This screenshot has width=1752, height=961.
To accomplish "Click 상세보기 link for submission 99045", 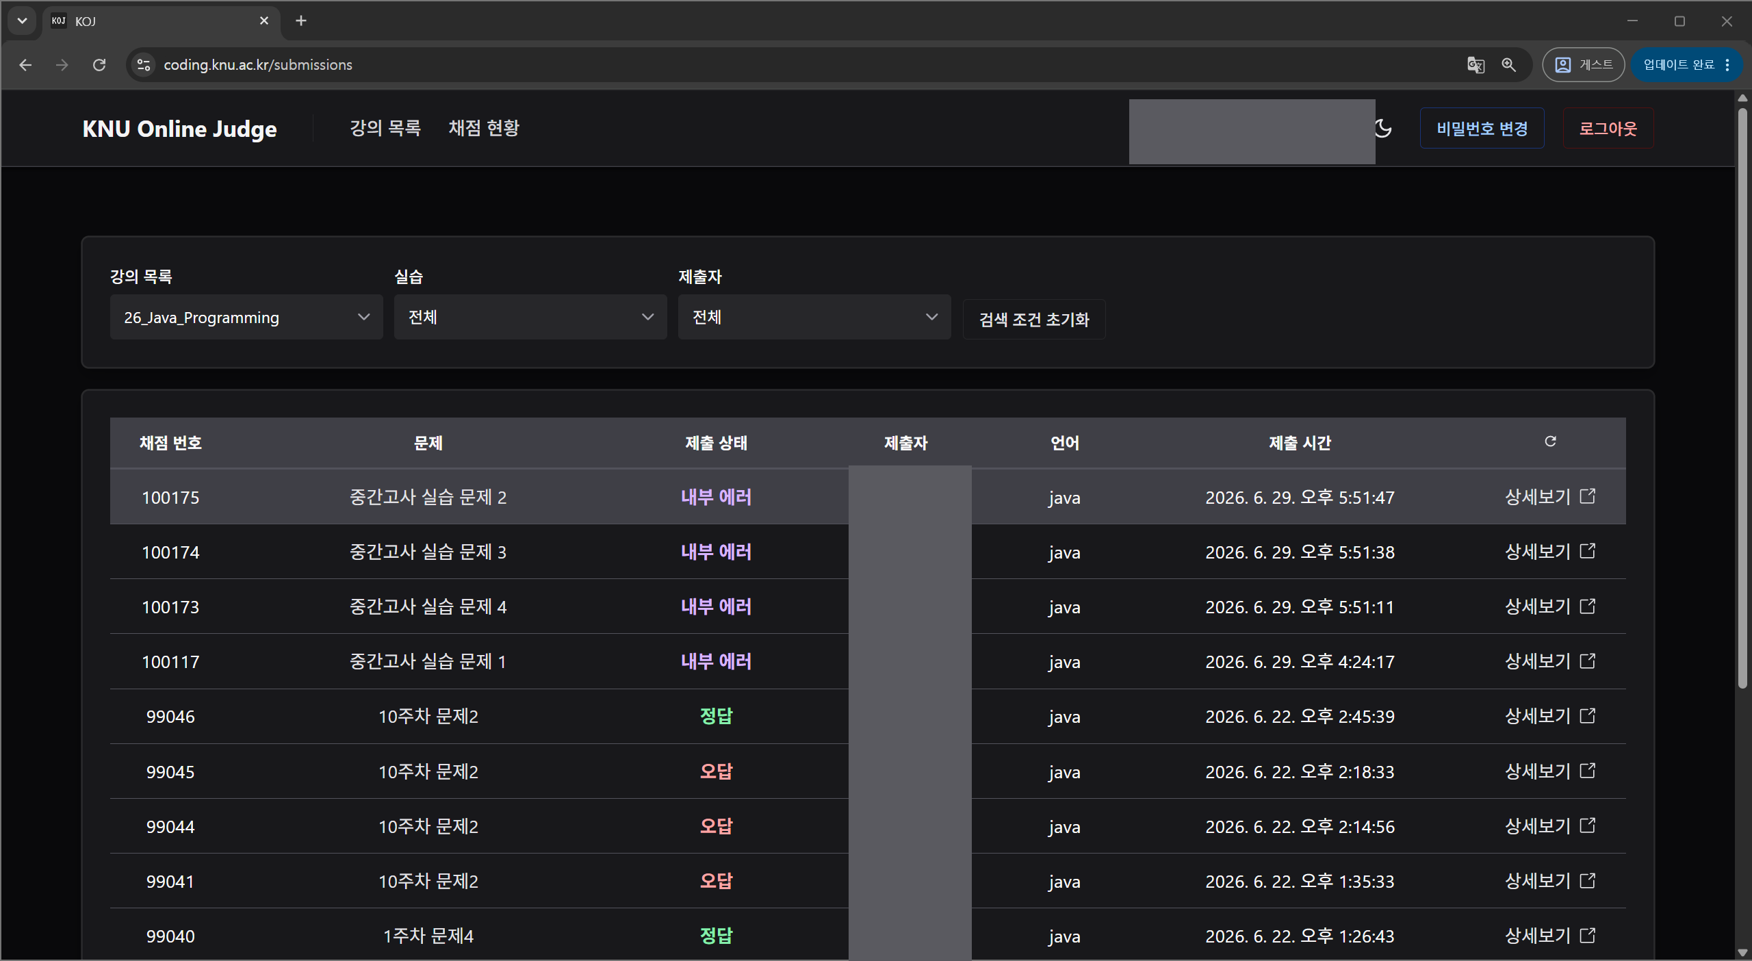I will click(x=1537, y=771).
